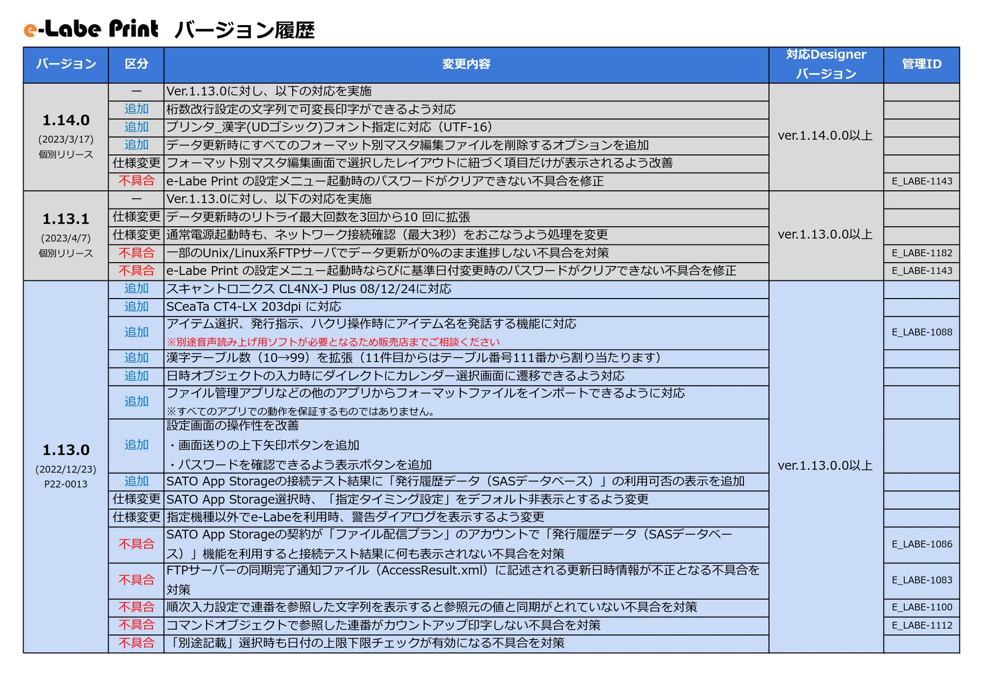Select the バージョン column header
Viewport: 984px width, 696px height.
66,64
